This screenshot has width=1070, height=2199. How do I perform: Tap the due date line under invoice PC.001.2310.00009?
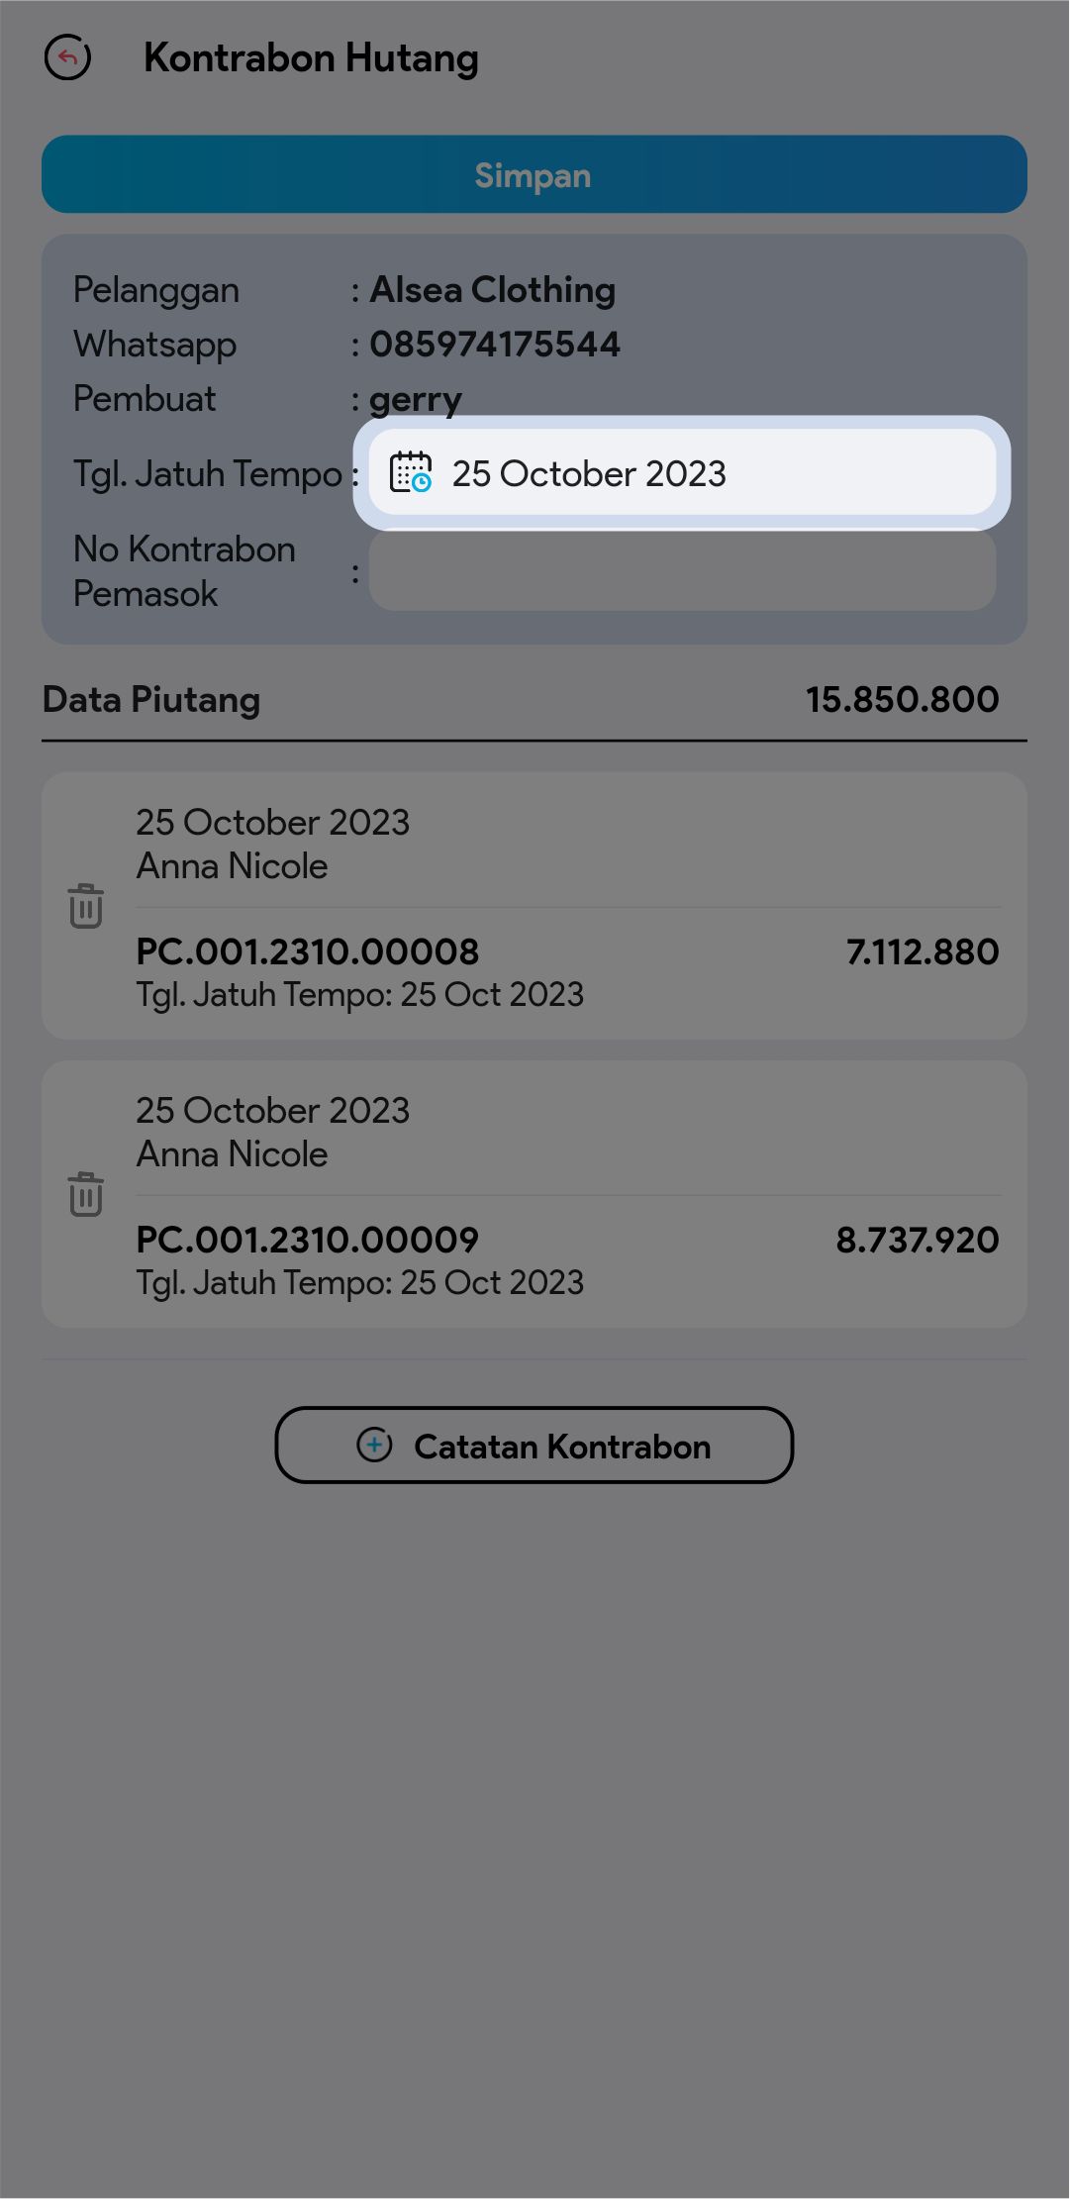(359, 1283)
